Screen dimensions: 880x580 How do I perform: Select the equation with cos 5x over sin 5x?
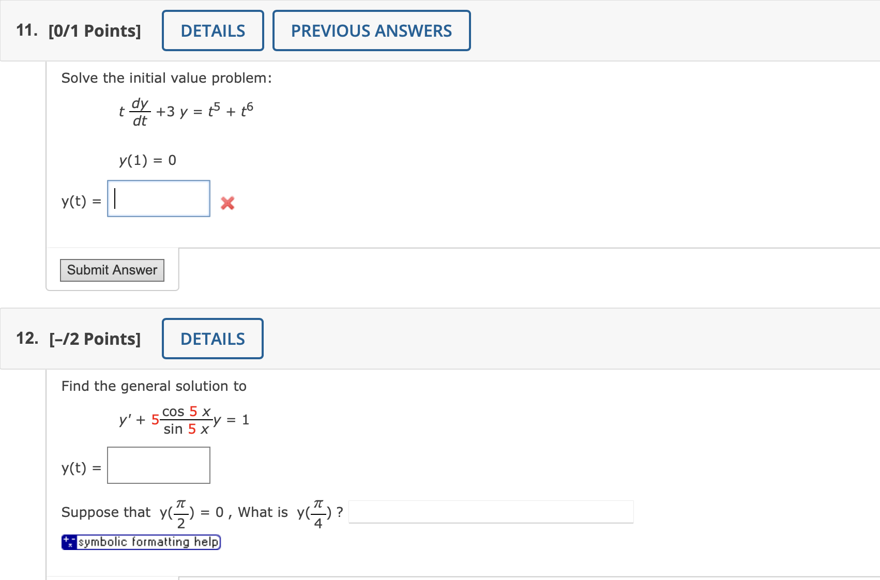coord(183,419)
